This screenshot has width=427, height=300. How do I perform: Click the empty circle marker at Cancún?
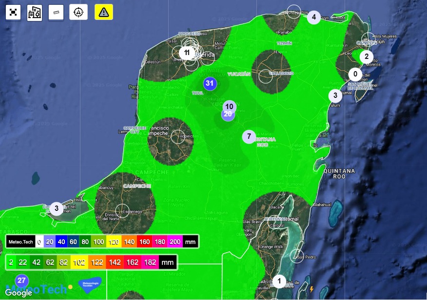tap(369, 39)
